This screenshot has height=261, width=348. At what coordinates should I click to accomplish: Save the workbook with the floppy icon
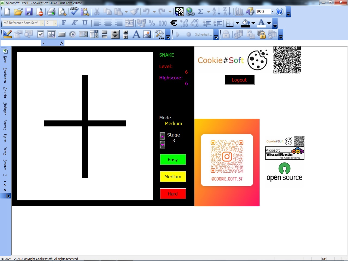(29, 12)
